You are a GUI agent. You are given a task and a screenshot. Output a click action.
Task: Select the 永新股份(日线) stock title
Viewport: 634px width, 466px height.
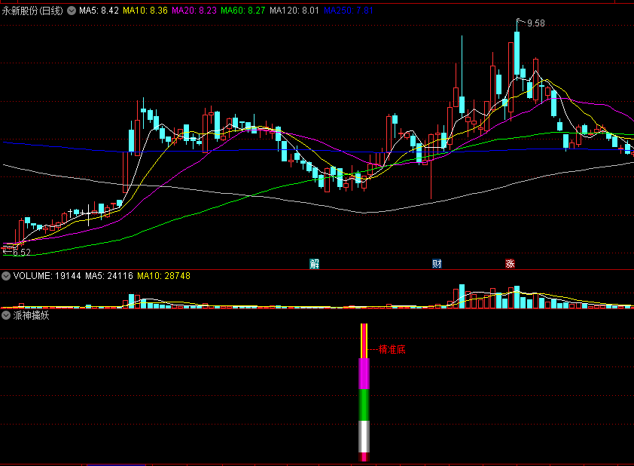32,11
